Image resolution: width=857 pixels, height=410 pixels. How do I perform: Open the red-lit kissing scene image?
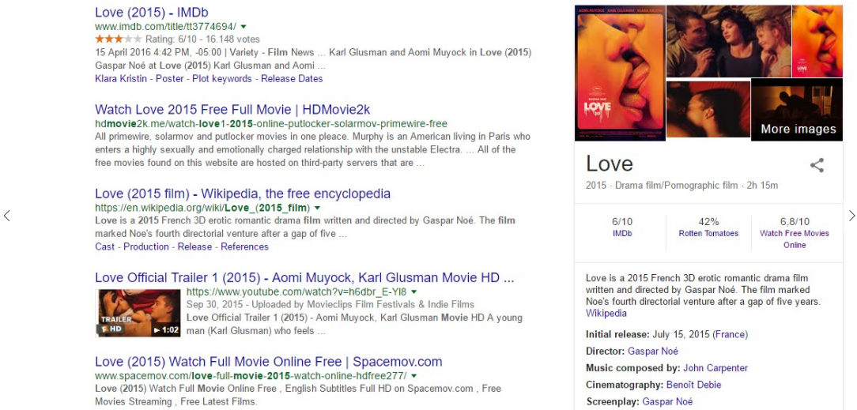point(708,110)
